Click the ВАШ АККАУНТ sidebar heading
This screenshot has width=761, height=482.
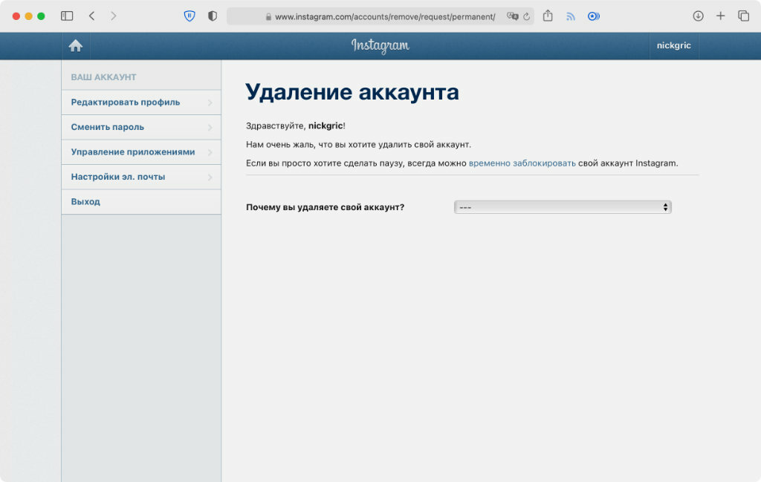[x=103, y=77]
